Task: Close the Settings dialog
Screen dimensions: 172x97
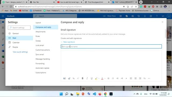Action: click(x=162, y=22)
